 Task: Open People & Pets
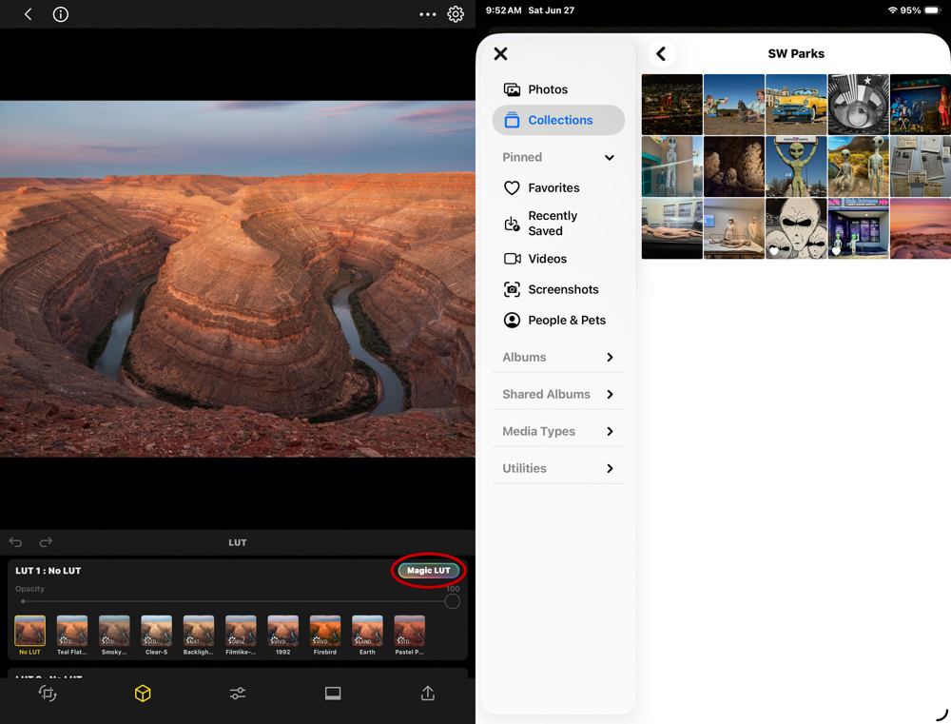pyautogui.click(x=558, y=320)
